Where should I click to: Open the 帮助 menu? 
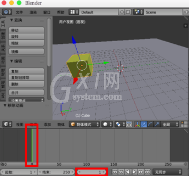coord(61,12)
